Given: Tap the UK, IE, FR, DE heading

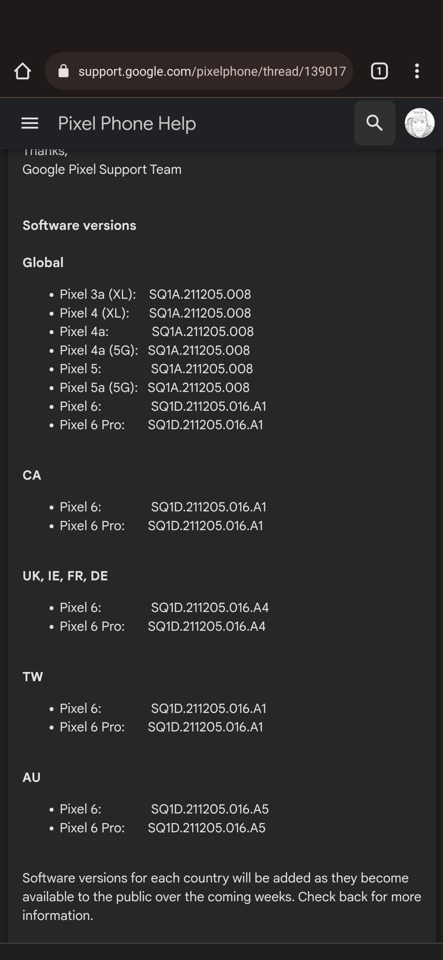Looking at the screenshot, I should coord(65,576).
